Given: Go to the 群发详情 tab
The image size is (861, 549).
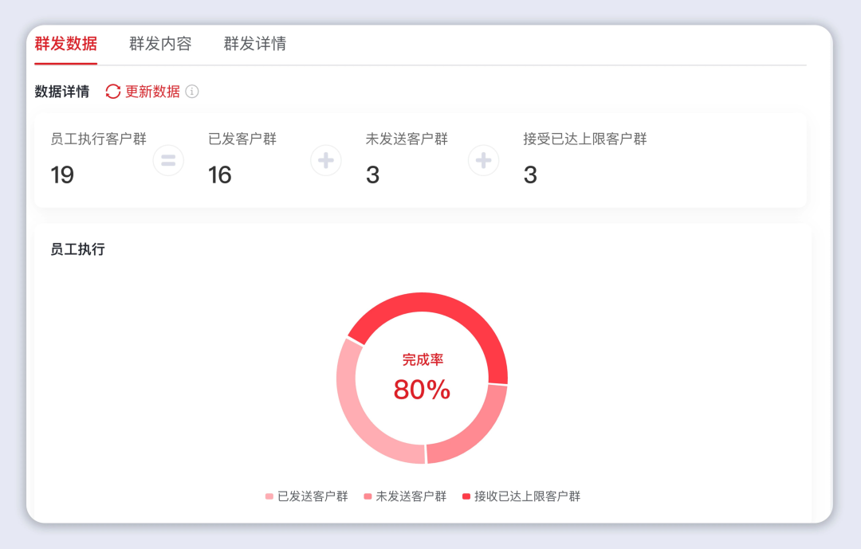Looking at the screenshot, I should (255, 44).
